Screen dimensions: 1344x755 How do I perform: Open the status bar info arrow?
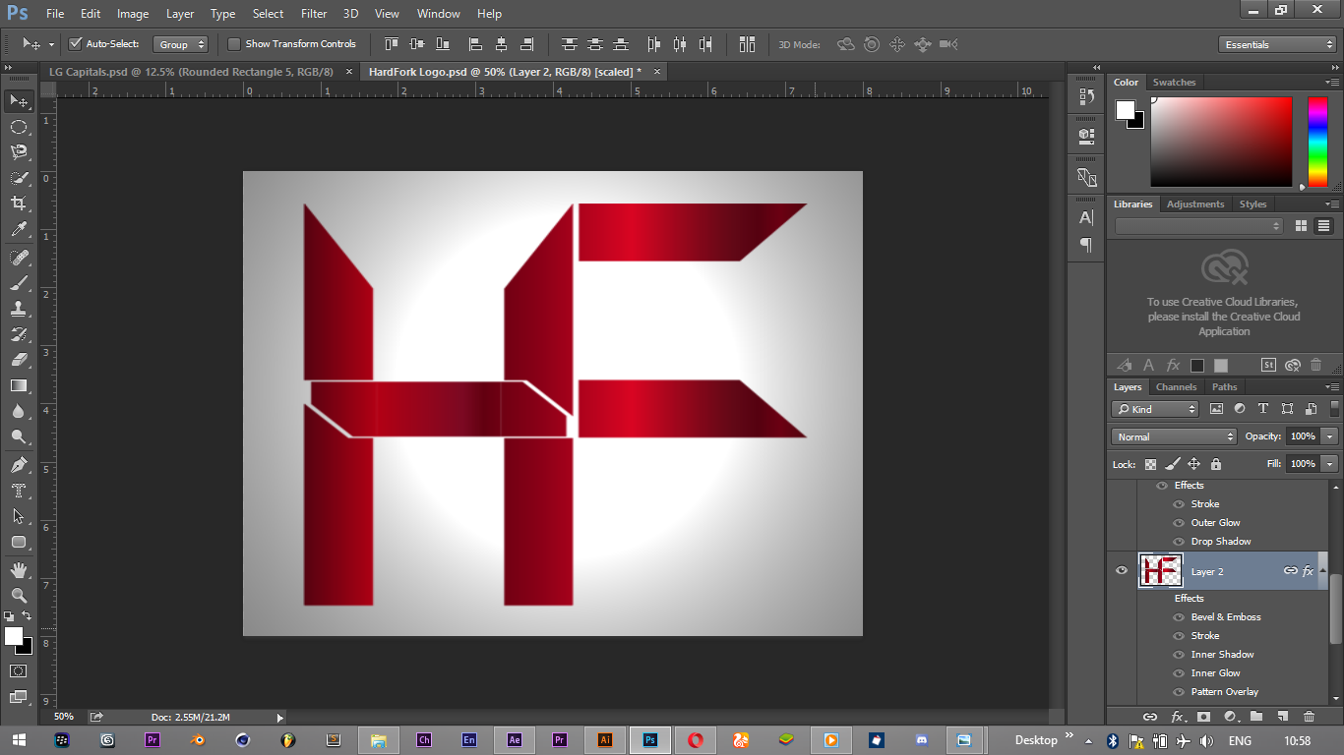[279, 718]
